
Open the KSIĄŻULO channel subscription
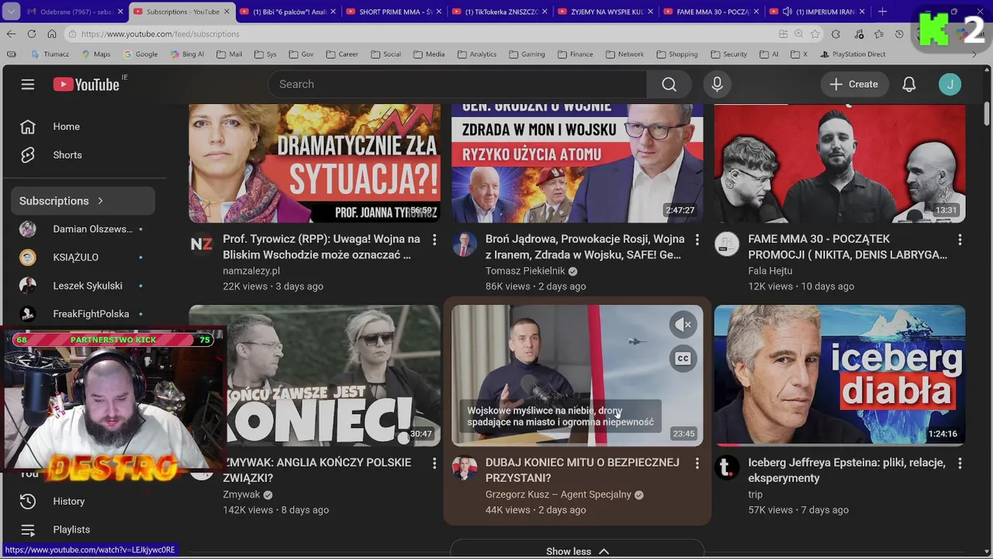83,257
